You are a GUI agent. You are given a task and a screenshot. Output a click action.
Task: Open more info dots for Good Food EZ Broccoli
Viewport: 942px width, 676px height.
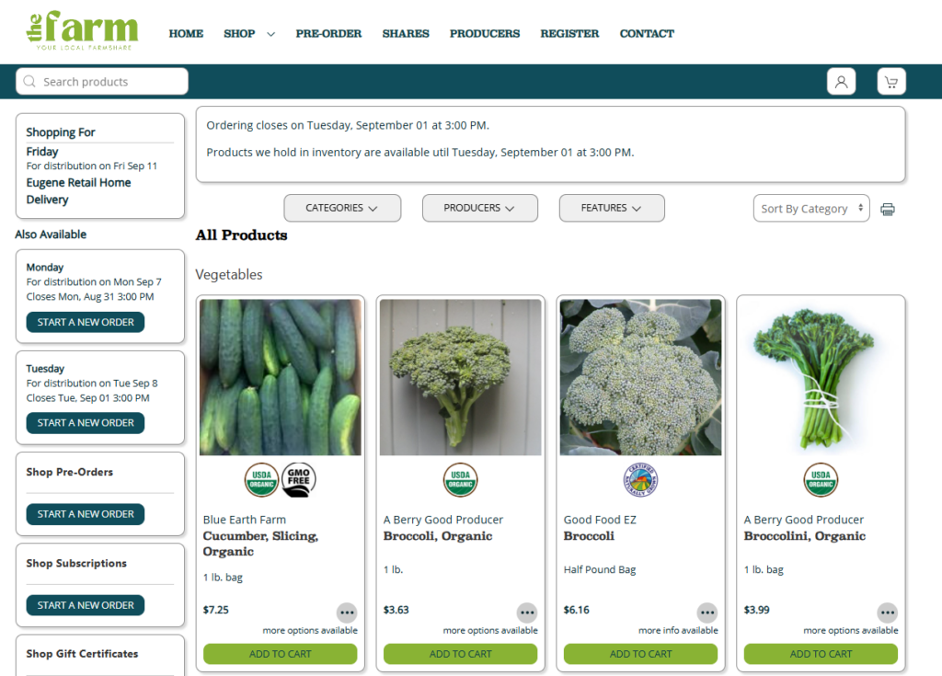pyautogui.click(x=707, y=613)
